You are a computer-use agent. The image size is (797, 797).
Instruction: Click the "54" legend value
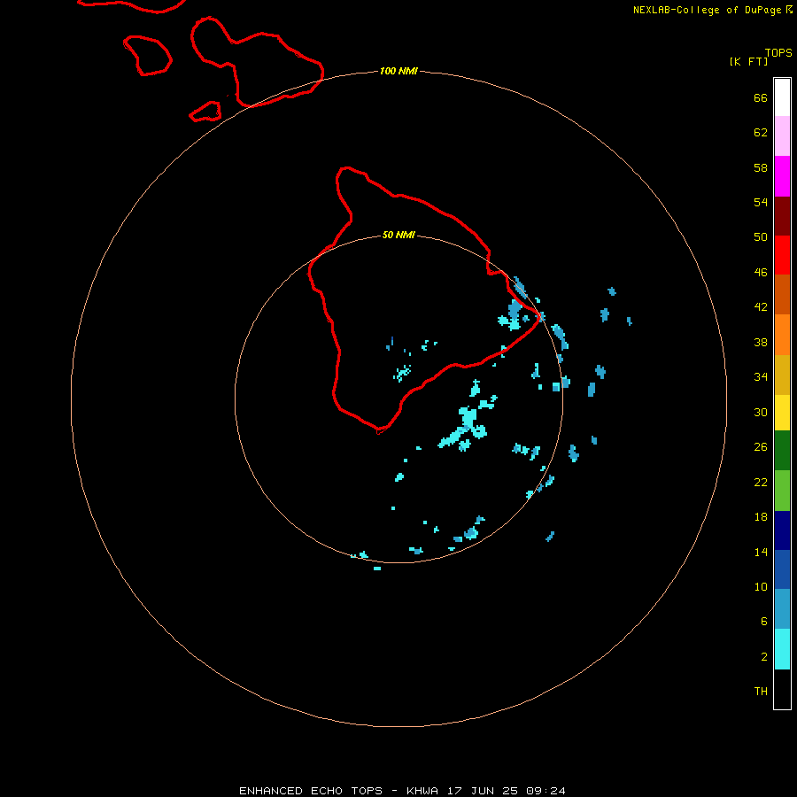point(761,202)
